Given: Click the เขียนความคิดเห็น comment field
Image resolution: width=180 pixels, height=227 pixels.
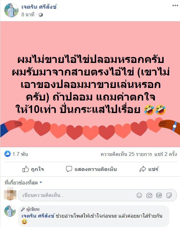Looking at the screenshot, I should point(97,195).
